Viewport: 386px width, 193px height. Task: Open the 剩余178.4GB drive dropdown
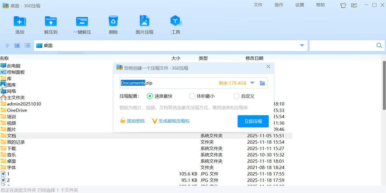point(252,83)
